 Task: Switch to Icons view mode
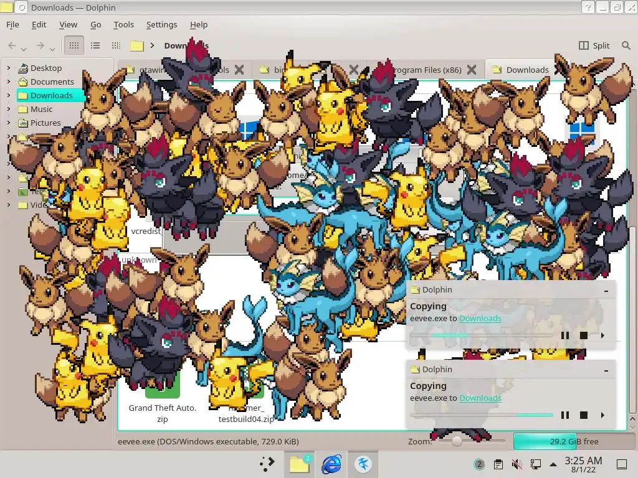(74, 45)
